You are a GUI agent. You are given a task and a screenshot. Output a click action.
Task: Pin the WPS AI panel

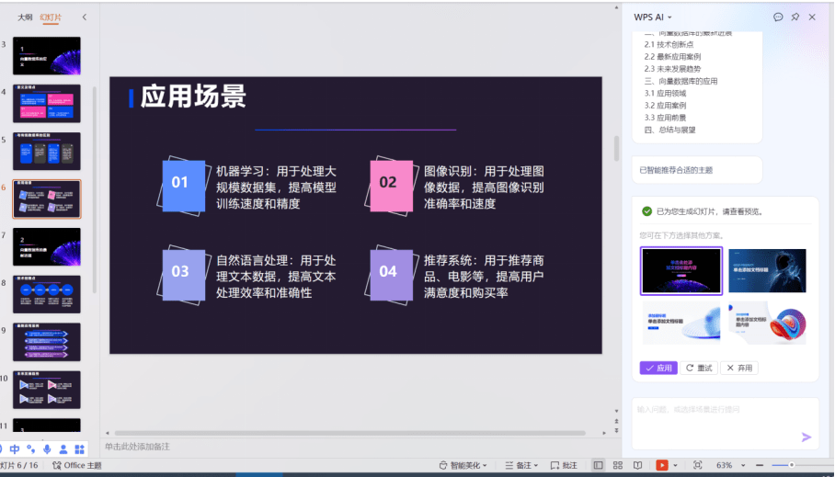point(795,17)
